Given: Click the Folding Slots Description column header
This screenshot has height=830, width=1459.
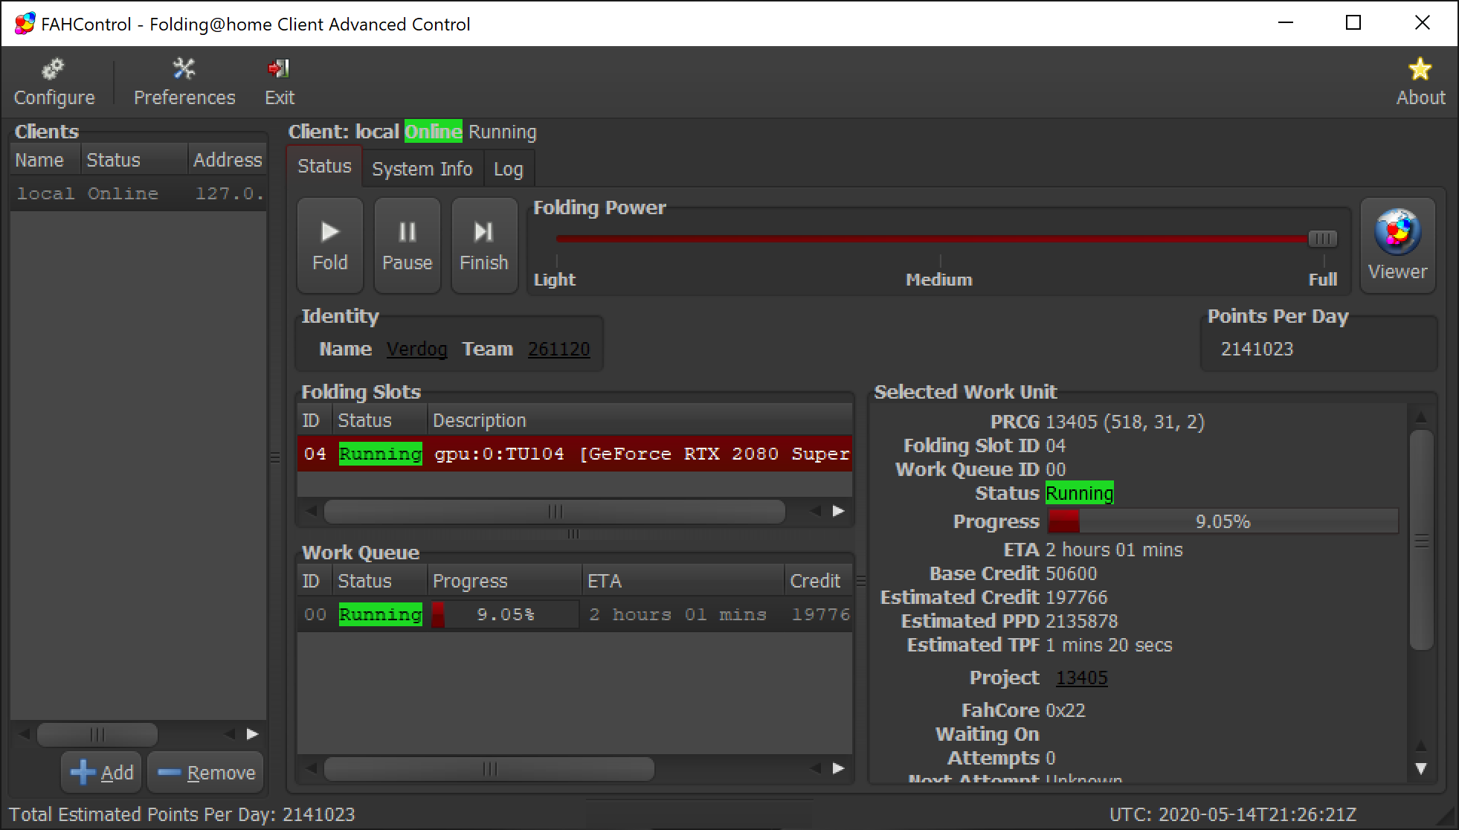Looking at the screenshot, I should click(640, 420).
